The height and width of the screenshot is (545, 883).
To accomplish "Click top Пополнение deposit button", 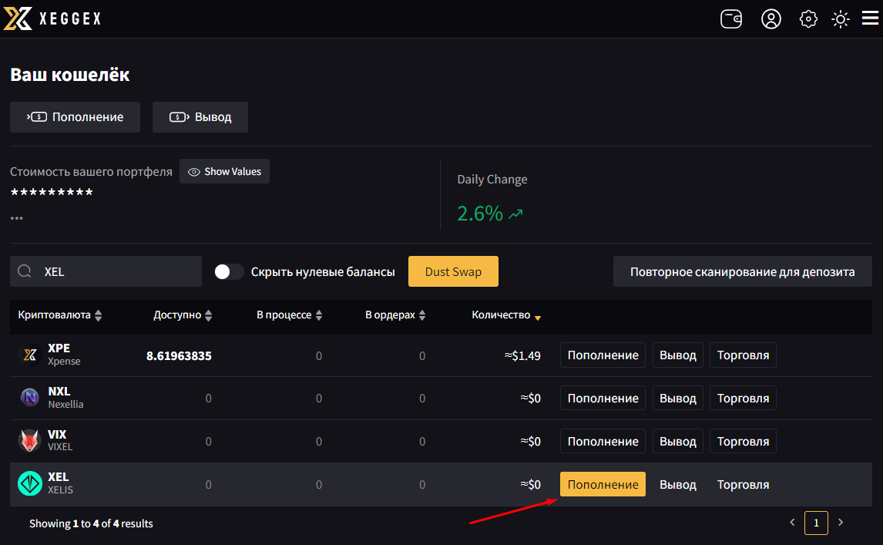I will [x=75, y=117].
